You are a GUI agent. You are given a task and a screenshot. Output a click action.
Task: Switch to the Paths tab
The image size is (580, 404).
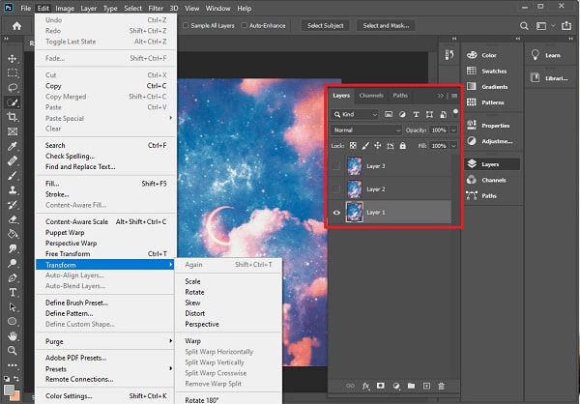pyautogui.click(x=400, y=96)
